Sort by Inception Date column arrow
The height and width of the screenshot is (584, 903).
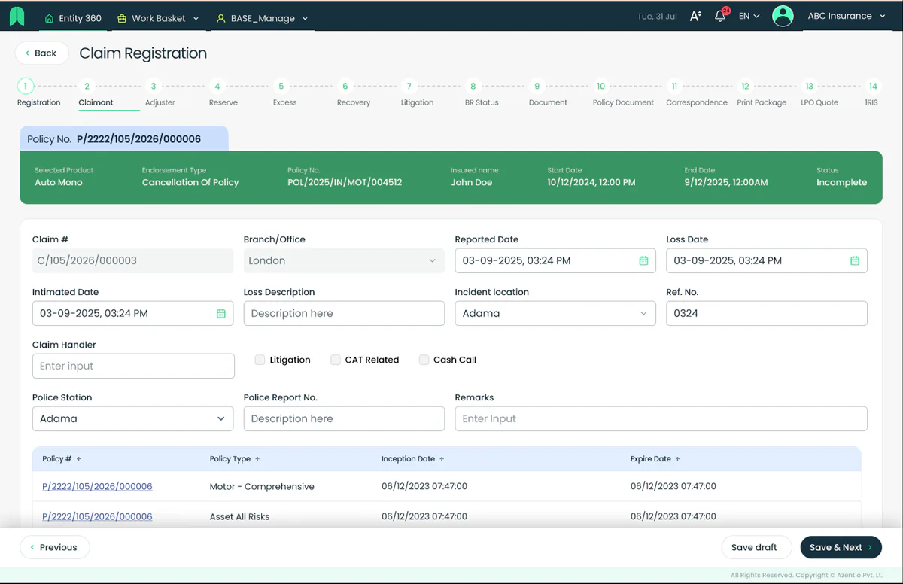click(442, 459)
